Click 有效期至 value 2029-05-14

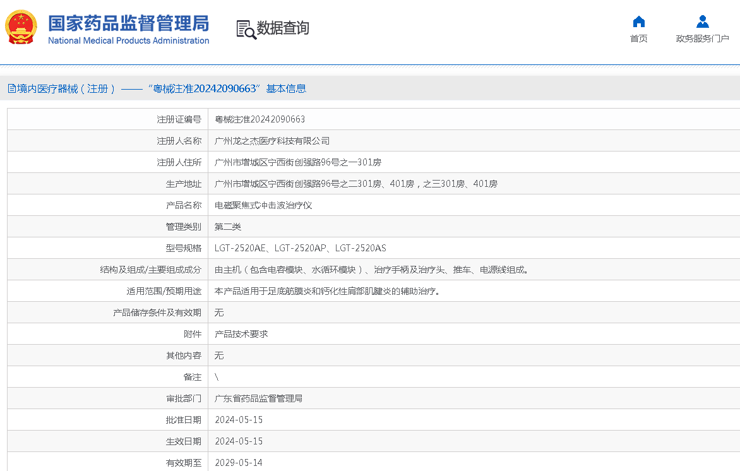point(239,463)
